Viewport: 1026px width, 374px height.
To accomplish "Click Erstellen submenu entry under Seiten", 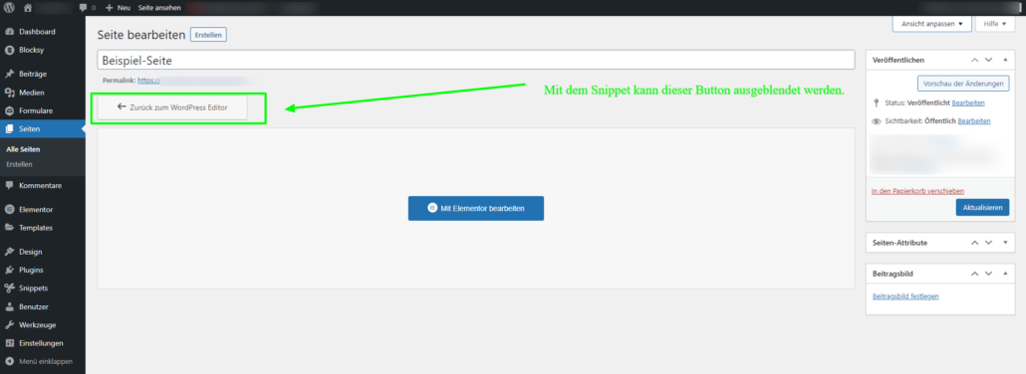I will (19, 164).
